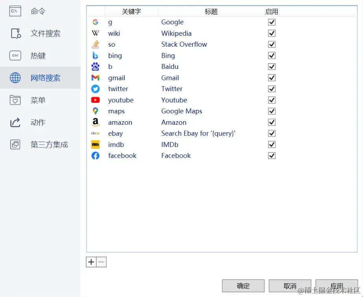This screenshot has width=363, height=297.
Task: Select the 'bing' keyword cell
Action: (x=115, y=55)
